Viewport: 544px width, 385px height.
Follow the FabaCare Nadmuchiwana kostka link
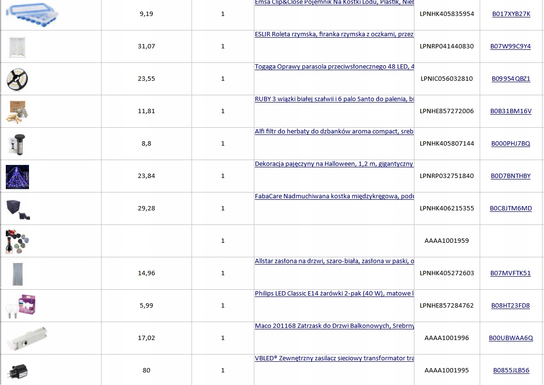[x=334, y=196]
